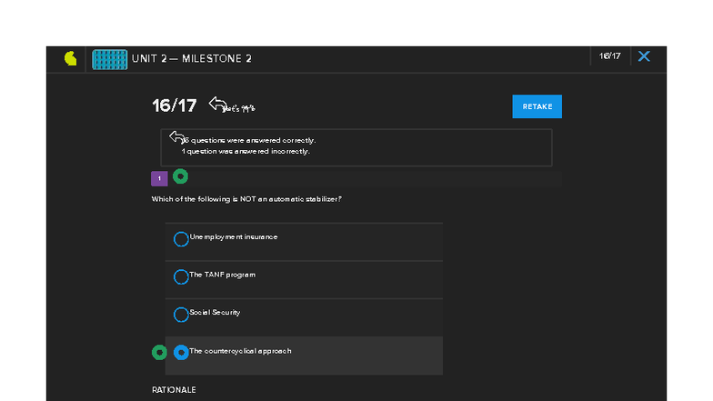Click '1 question was answered incorrectly' text
The height and width of the screenshot is (401, 713).
coord(246,151)
